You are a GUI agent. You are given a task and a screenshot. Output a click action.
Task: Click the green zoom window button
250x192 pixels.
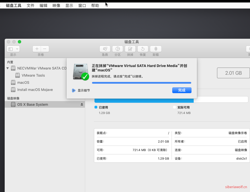(20, 42)
